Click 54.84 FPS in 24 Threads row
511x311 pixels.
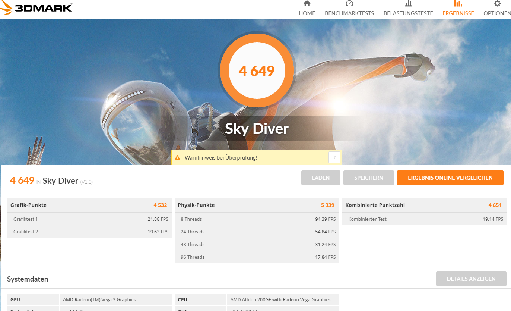[x=326, y=232]
